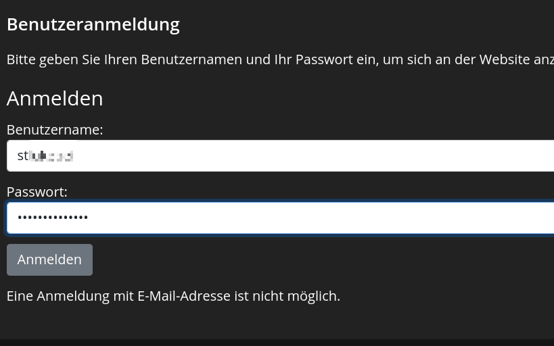554x346 pixels.
Task: Click the "Passwort:" field label
Action: pyautogui.click(x=37, y=192)
